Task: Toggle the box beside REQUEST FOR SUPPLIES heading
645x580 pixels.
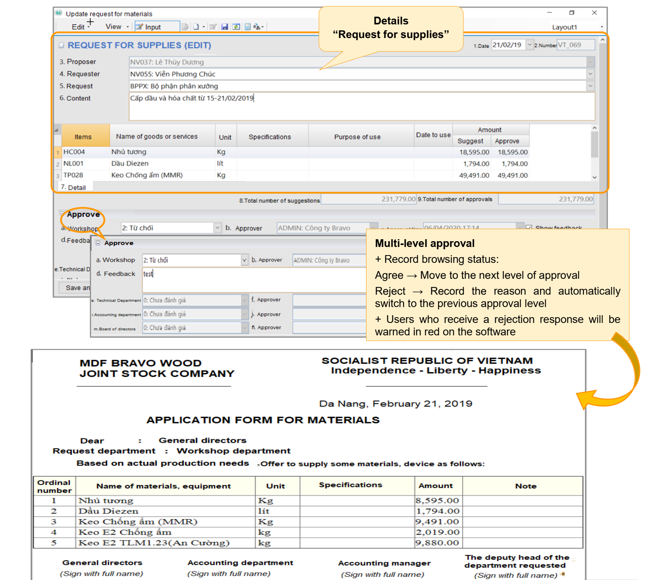Action: 61,45
